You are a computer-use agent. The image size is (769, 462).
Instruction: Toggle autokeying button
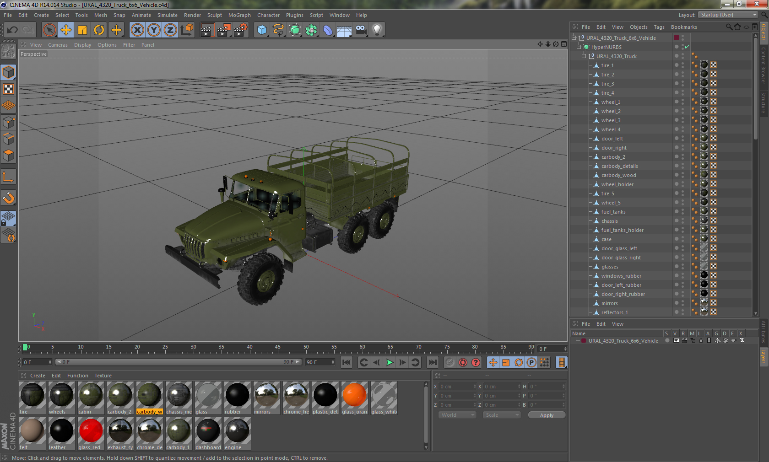point(463,362)
